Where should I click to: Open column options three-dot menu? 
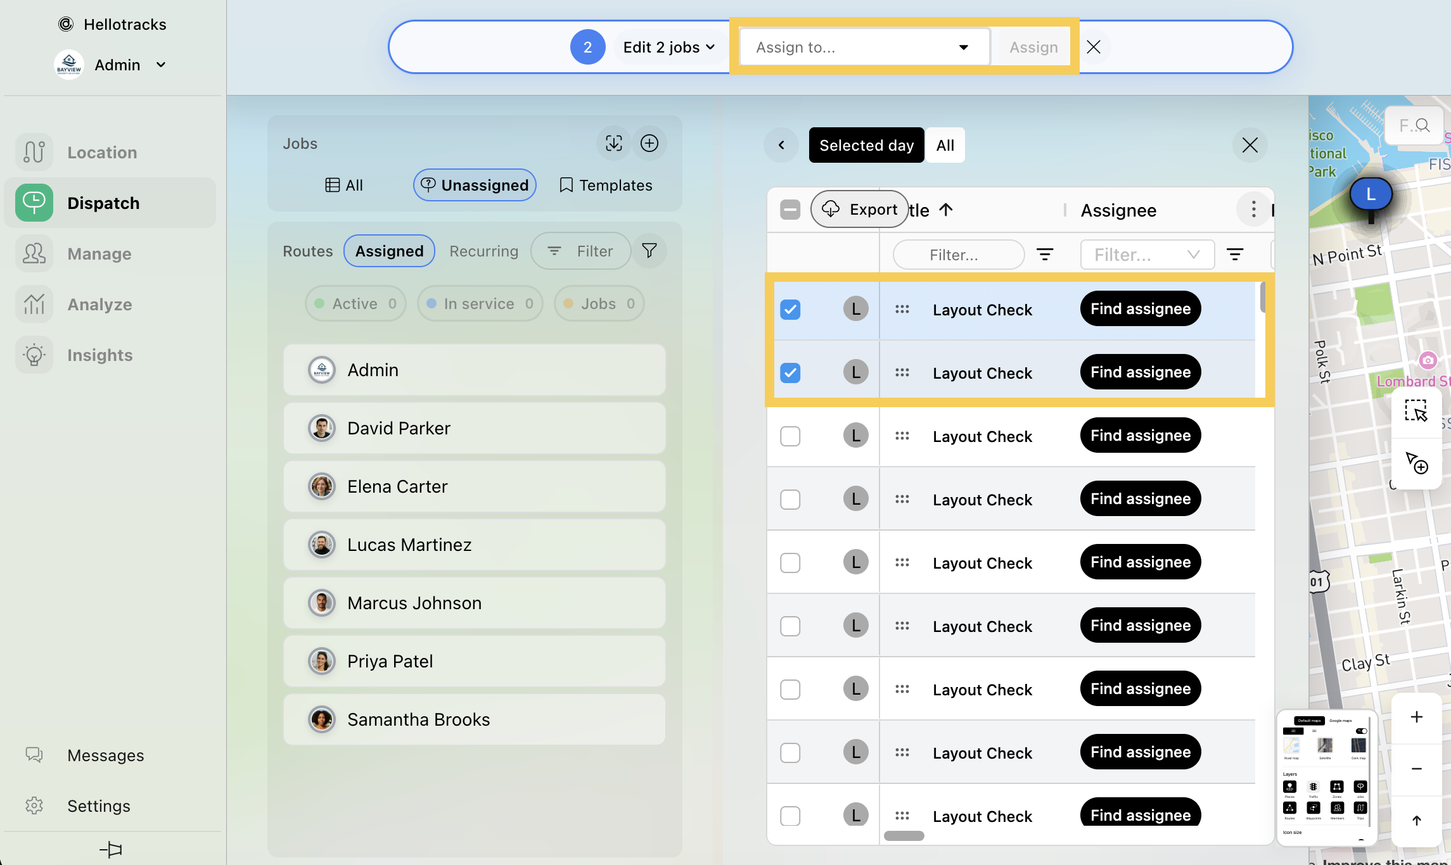coord(1253,210)
